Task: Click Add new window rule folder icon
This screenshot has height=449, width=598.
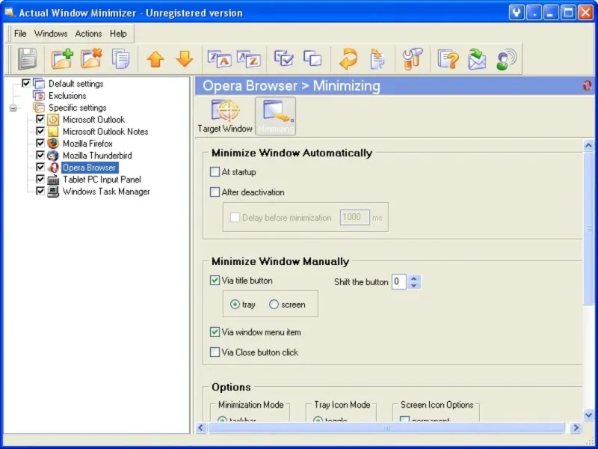Action: tap(62, 59)
